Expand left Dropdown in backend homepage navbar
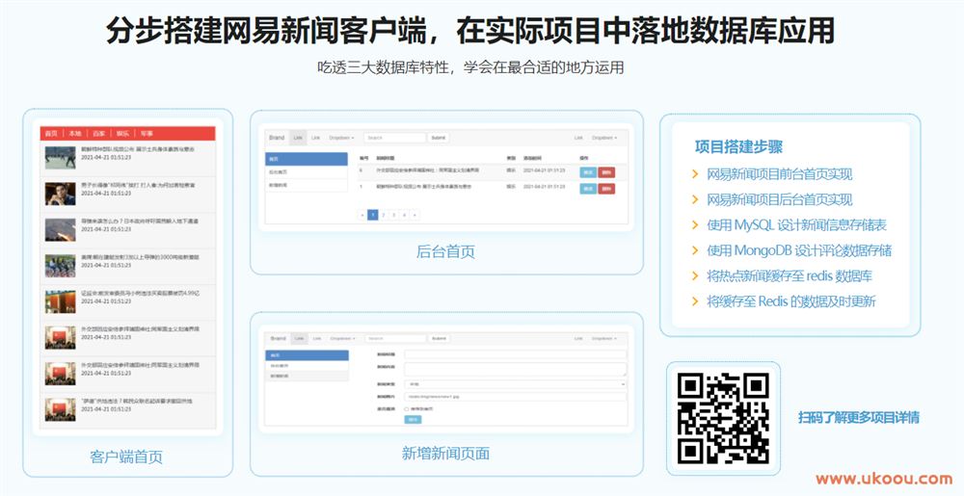Image resolution: width=964 pixels, height=496 pixels. click(x=342, y=138)
